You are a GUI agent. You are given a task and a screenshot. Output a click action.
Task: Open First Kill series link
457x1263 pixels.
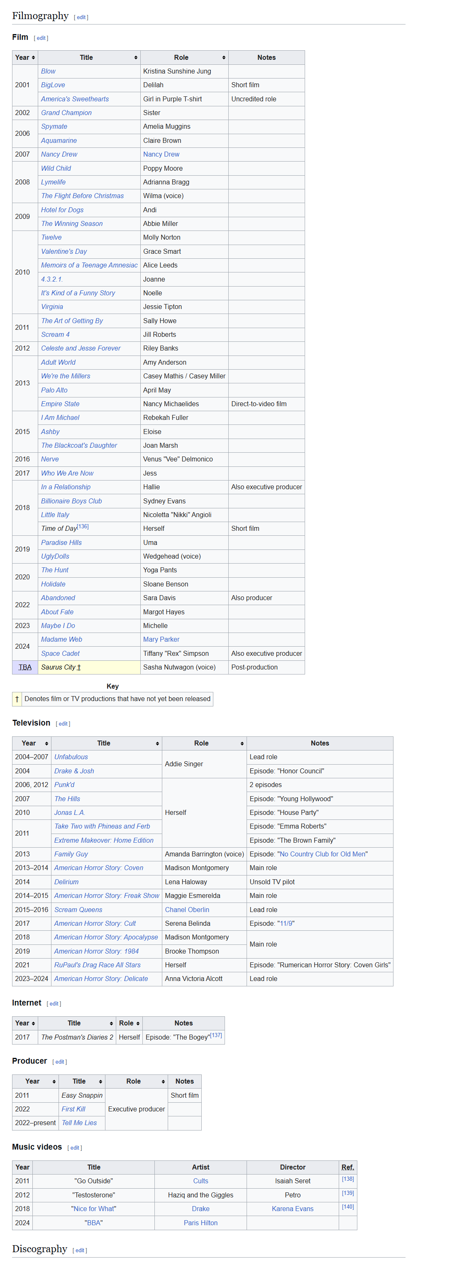(x=73, y=1109)
